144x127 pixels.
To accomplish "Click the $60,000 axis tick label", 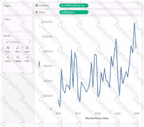I will [48, 66].
